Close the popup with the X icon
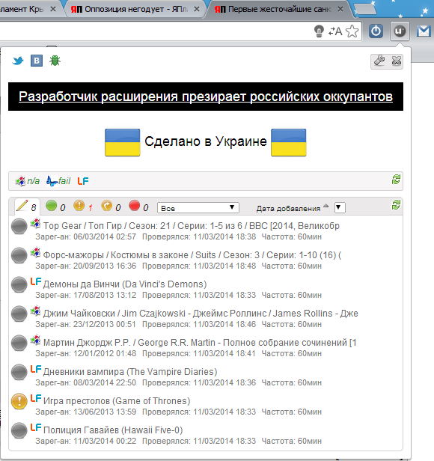Screen dimensions: 434x461 pos(397,61)
